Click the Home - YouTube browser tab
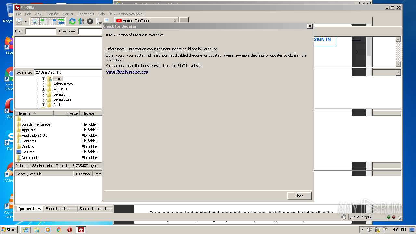Screen dimensions: 416x234 [x=146, y=21]
